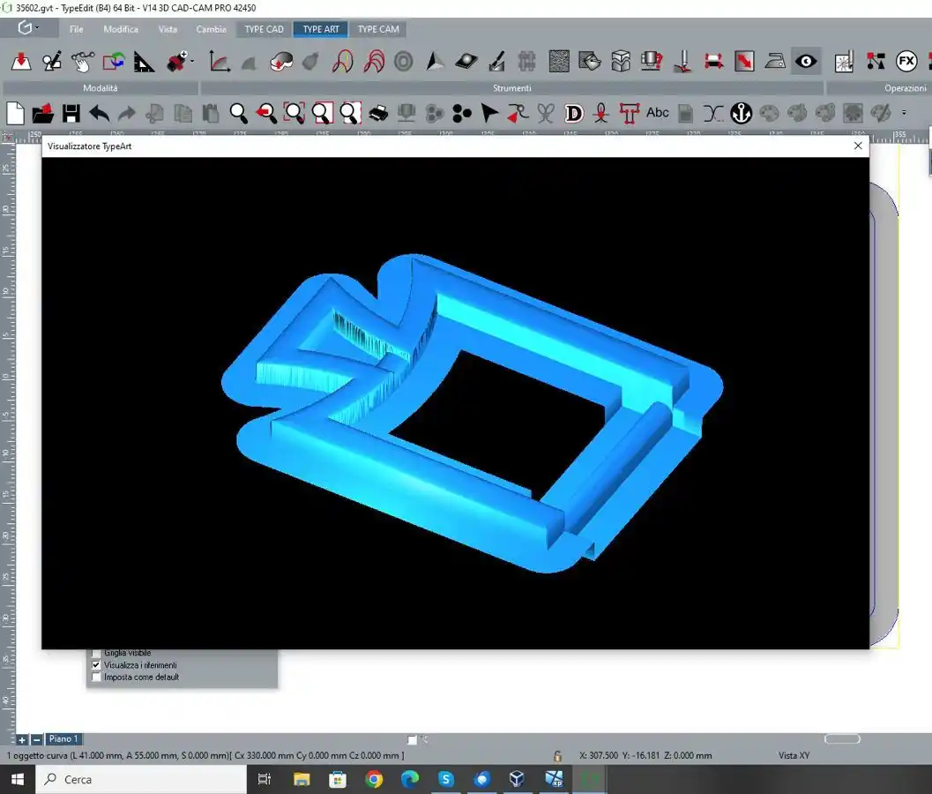
Task: Switch to the TYPE ART tab
Action: tap(321, 29)
